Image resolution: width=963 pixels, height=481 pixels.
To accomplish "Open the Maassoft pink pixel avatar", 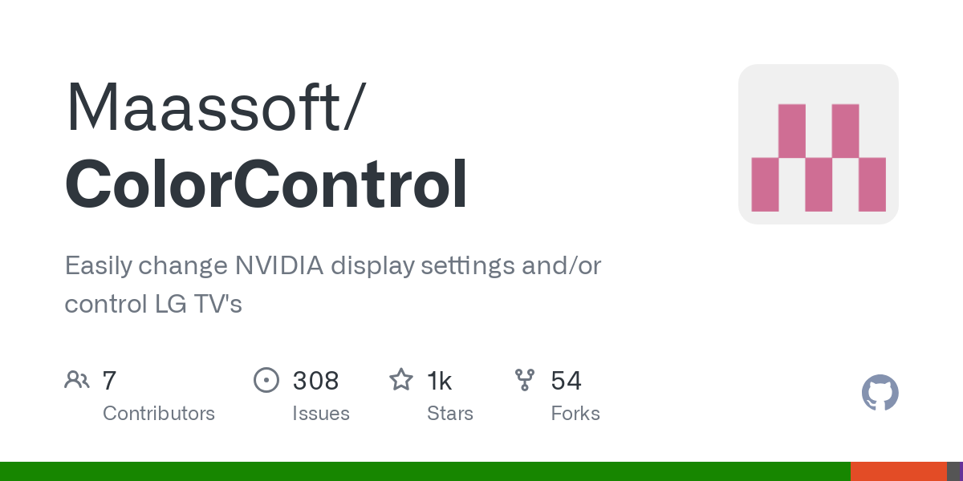I will (819, 144).
